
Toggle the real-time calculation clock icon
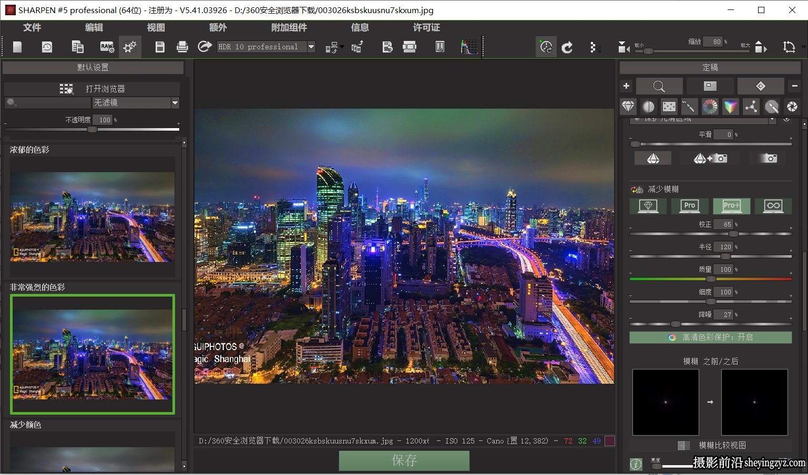[x=546, y=47]
